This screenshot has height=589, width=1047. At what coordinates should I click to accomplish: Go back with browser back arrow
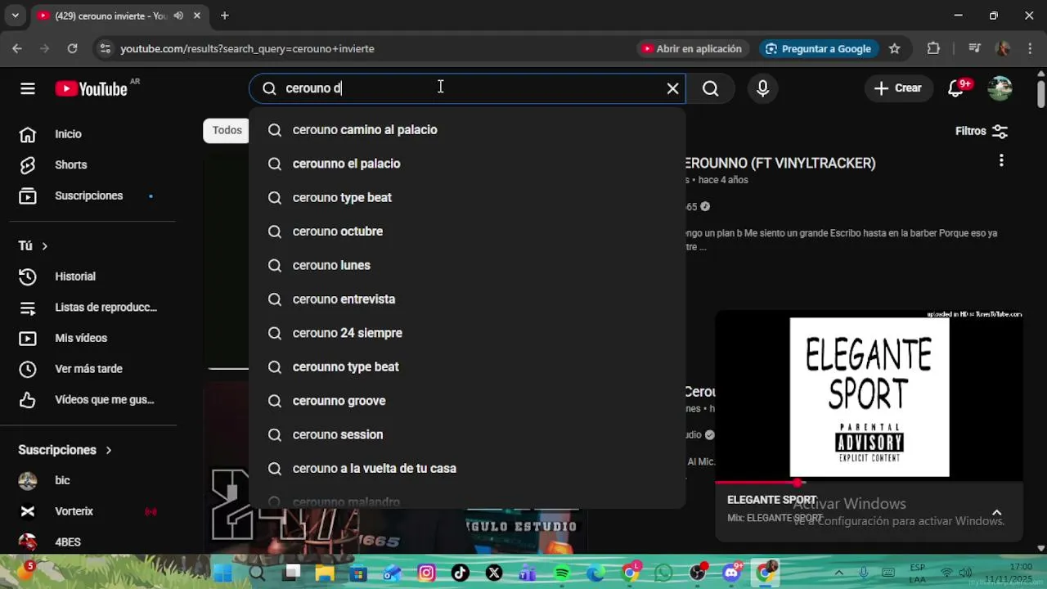(x=17, y=49)
